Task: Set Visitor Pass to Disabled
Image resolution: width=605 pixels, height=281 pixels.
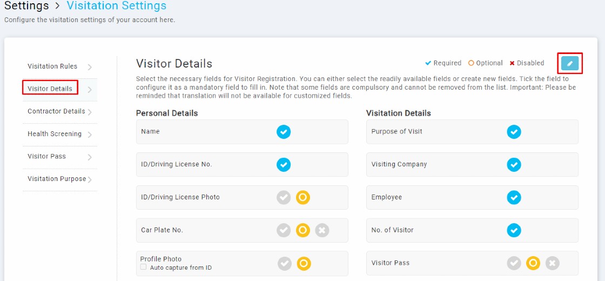Action: coord(552,263)
